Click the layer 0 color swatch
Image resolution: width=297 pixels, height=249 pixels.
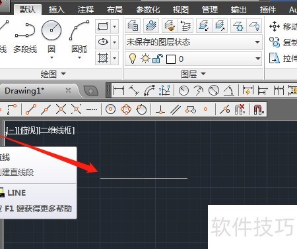click(x=171, y=59)
